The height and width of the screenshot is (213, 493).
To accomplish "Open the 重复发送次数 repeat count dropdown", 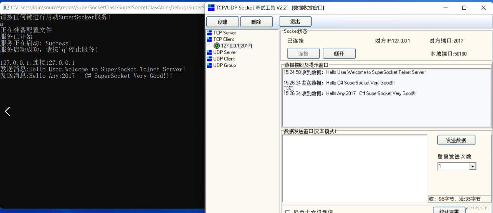I will click(x=473, y=166).
